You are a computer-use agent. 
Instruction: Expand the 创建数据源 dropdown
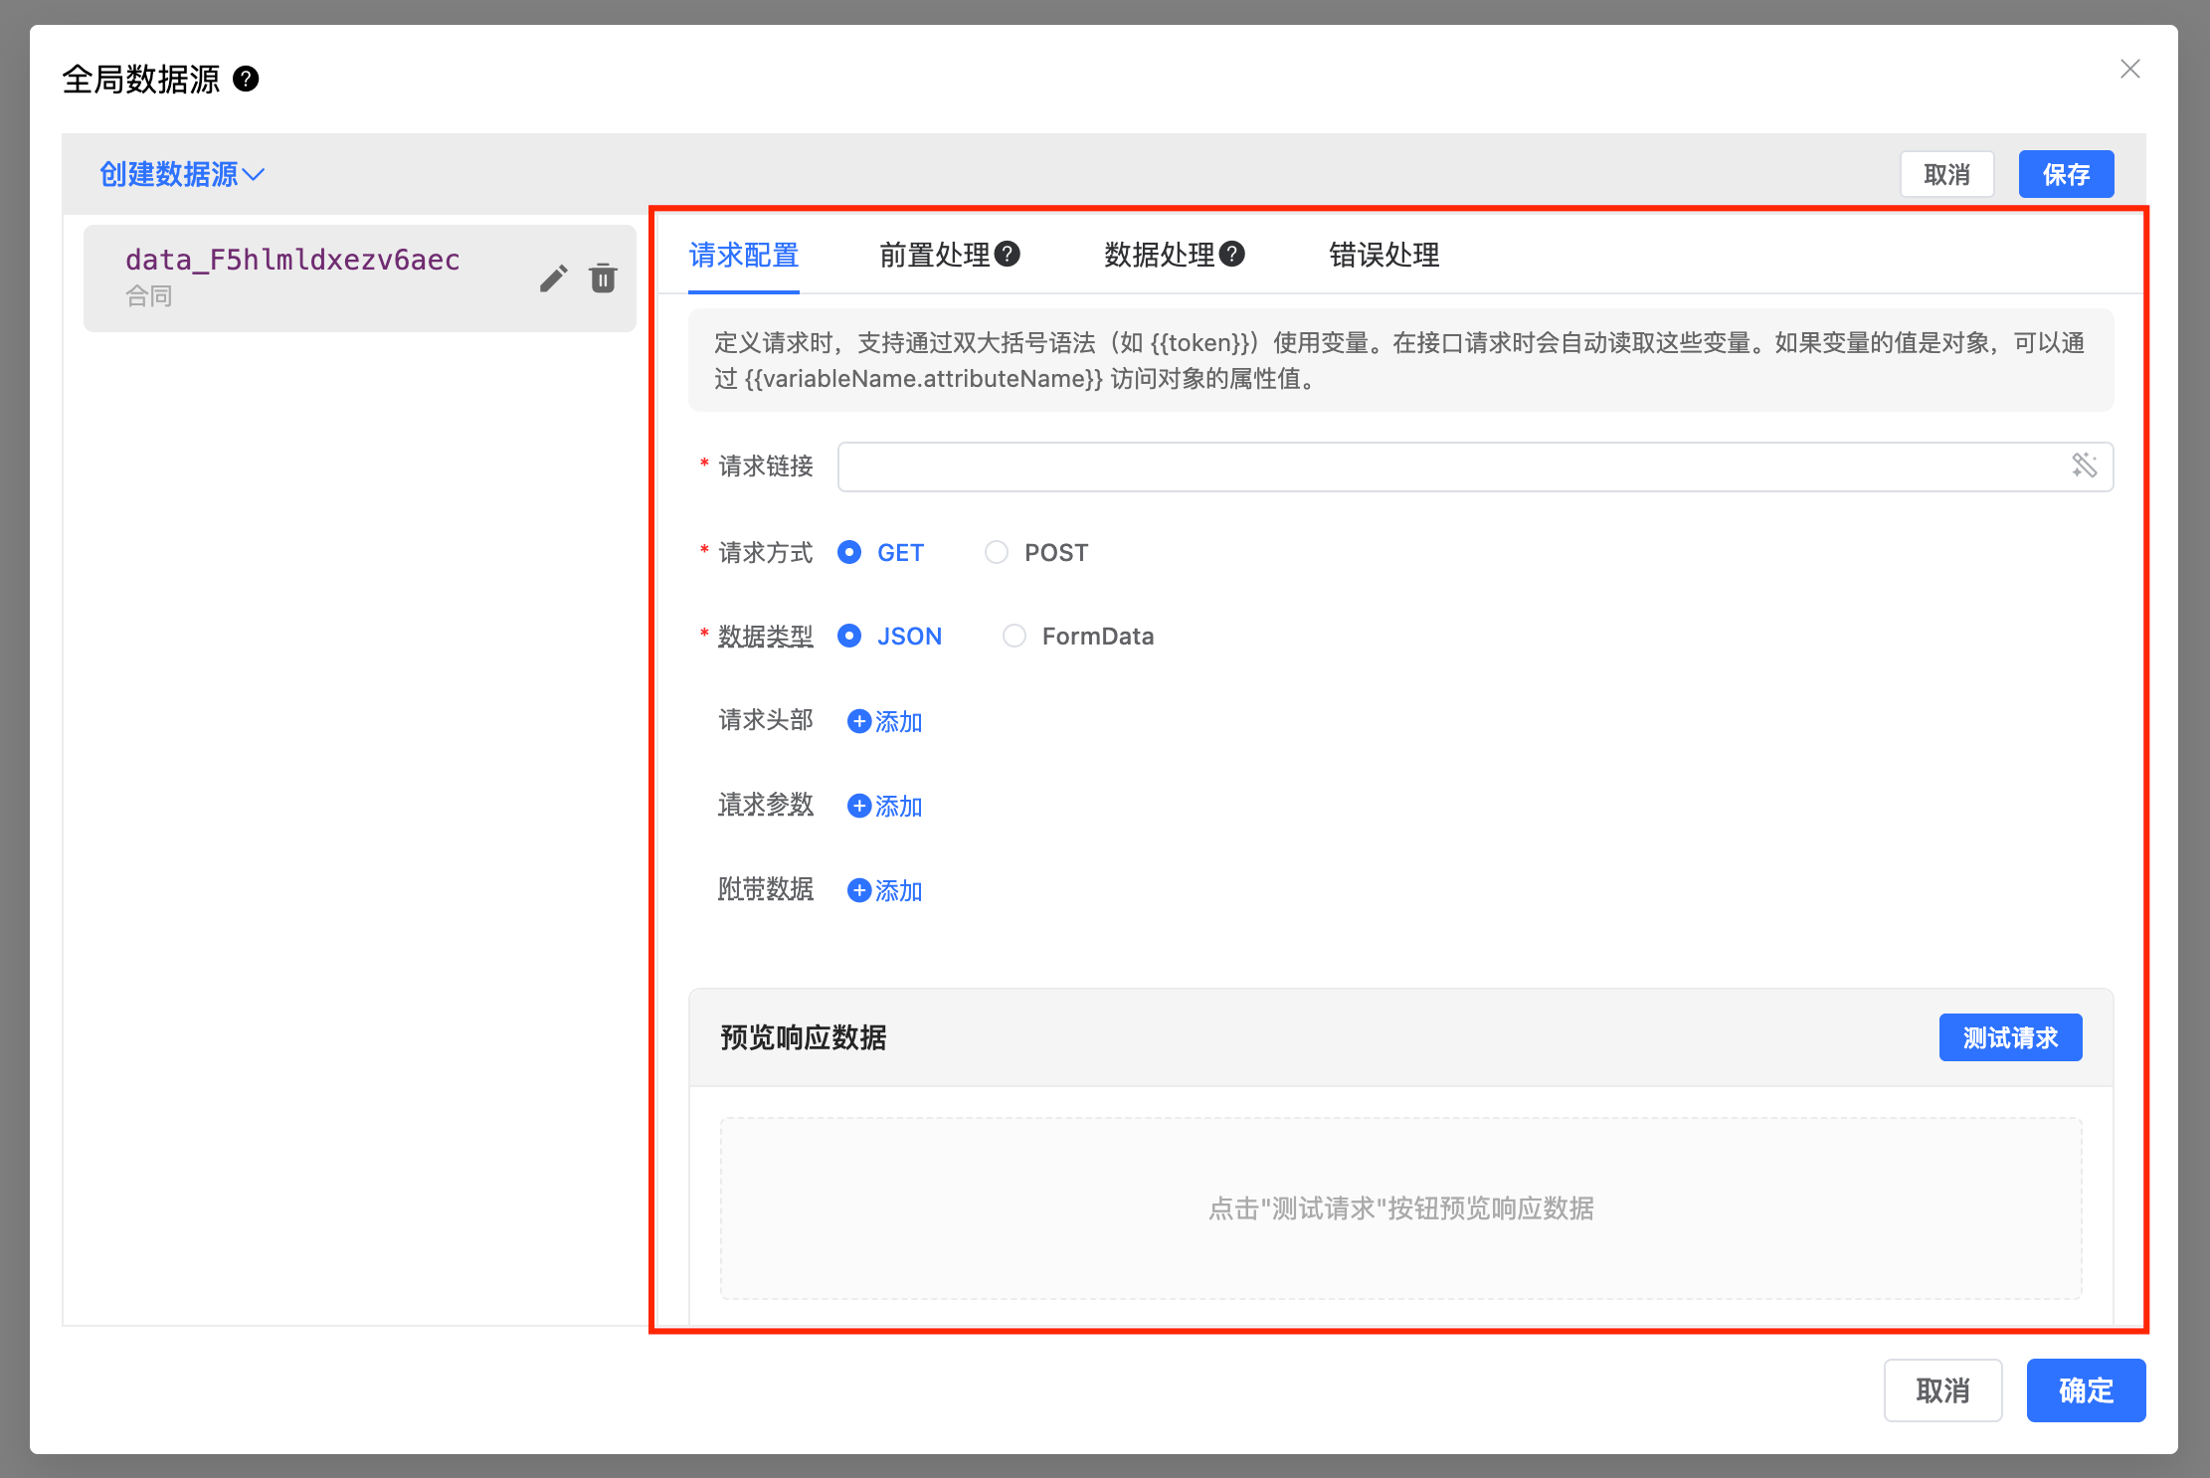(x=181, y=174)
